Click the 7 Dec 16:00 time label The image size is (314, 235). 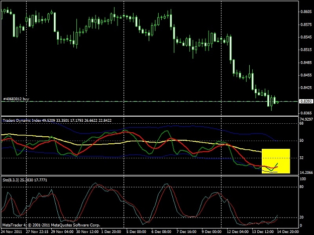point(186,232)
